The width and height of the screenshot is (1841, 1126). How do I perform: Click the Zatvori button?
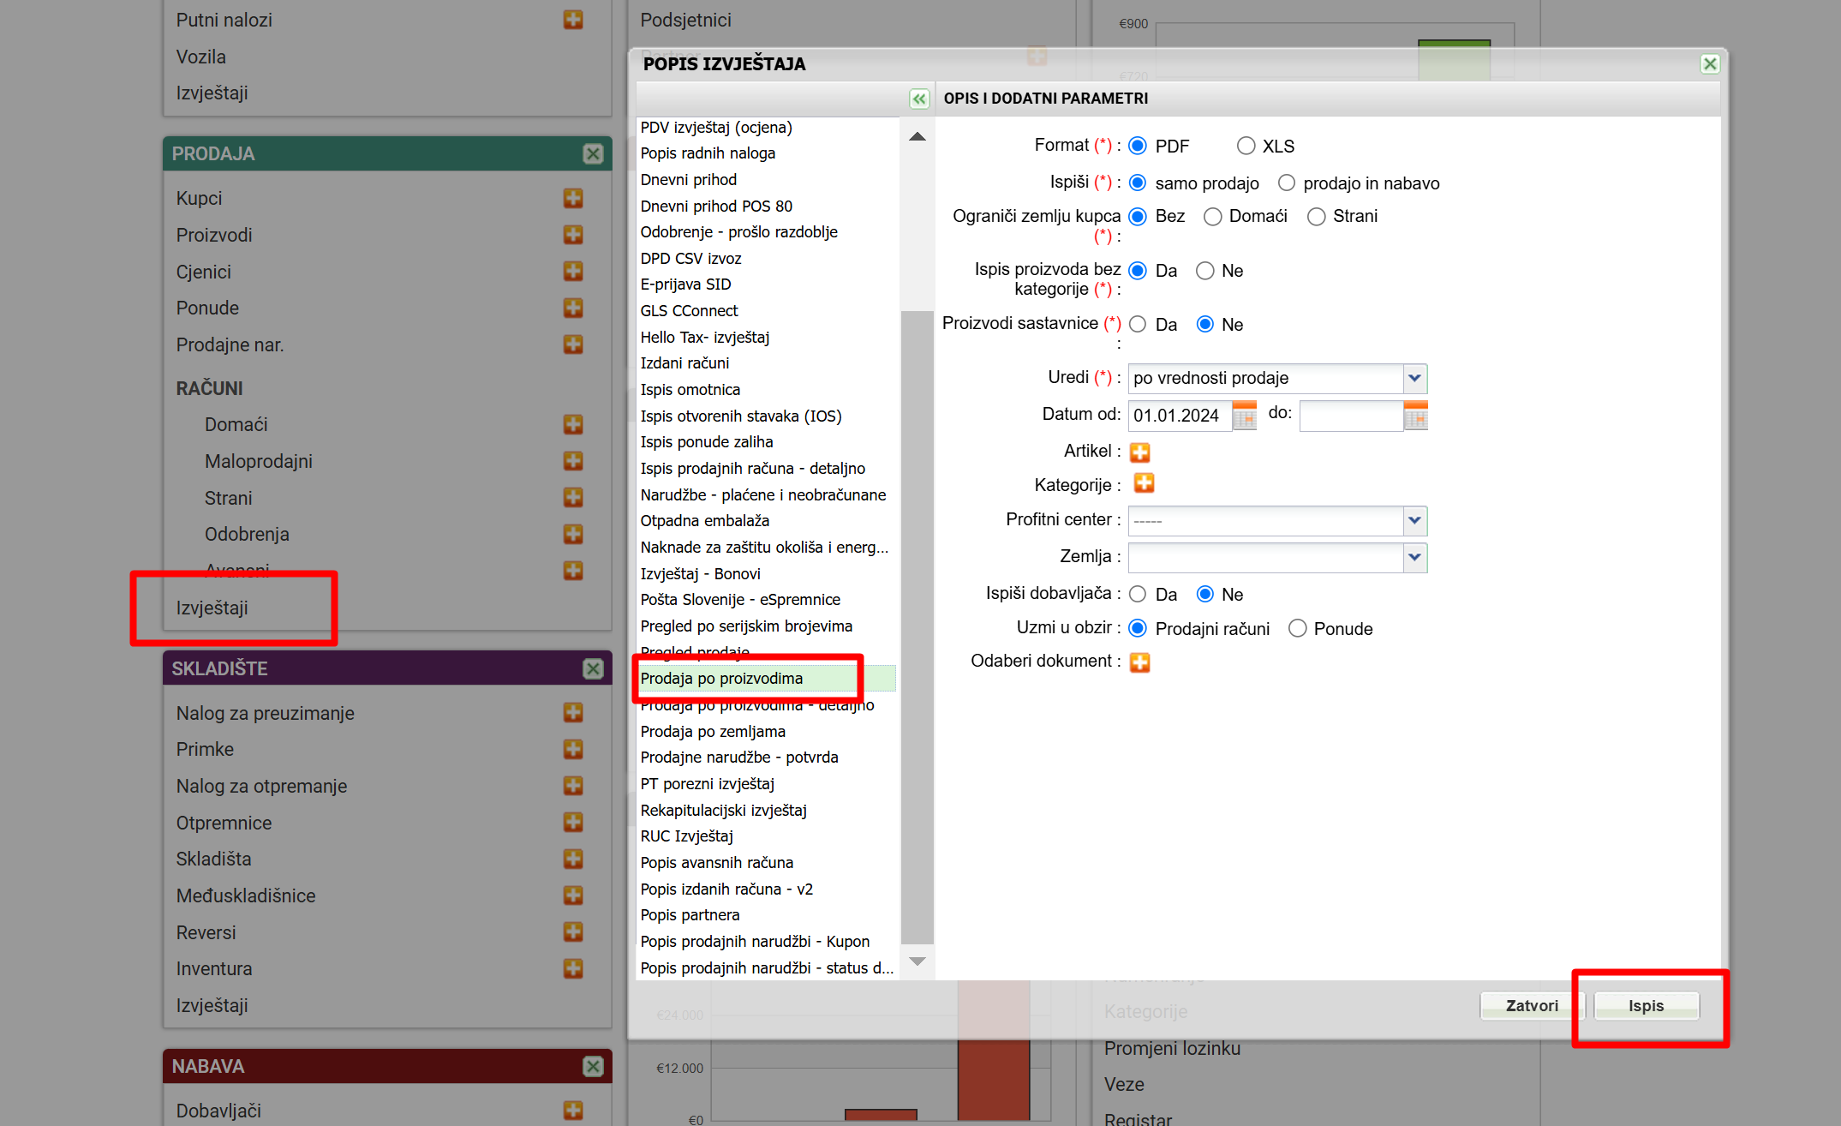coord(1531,1005)
